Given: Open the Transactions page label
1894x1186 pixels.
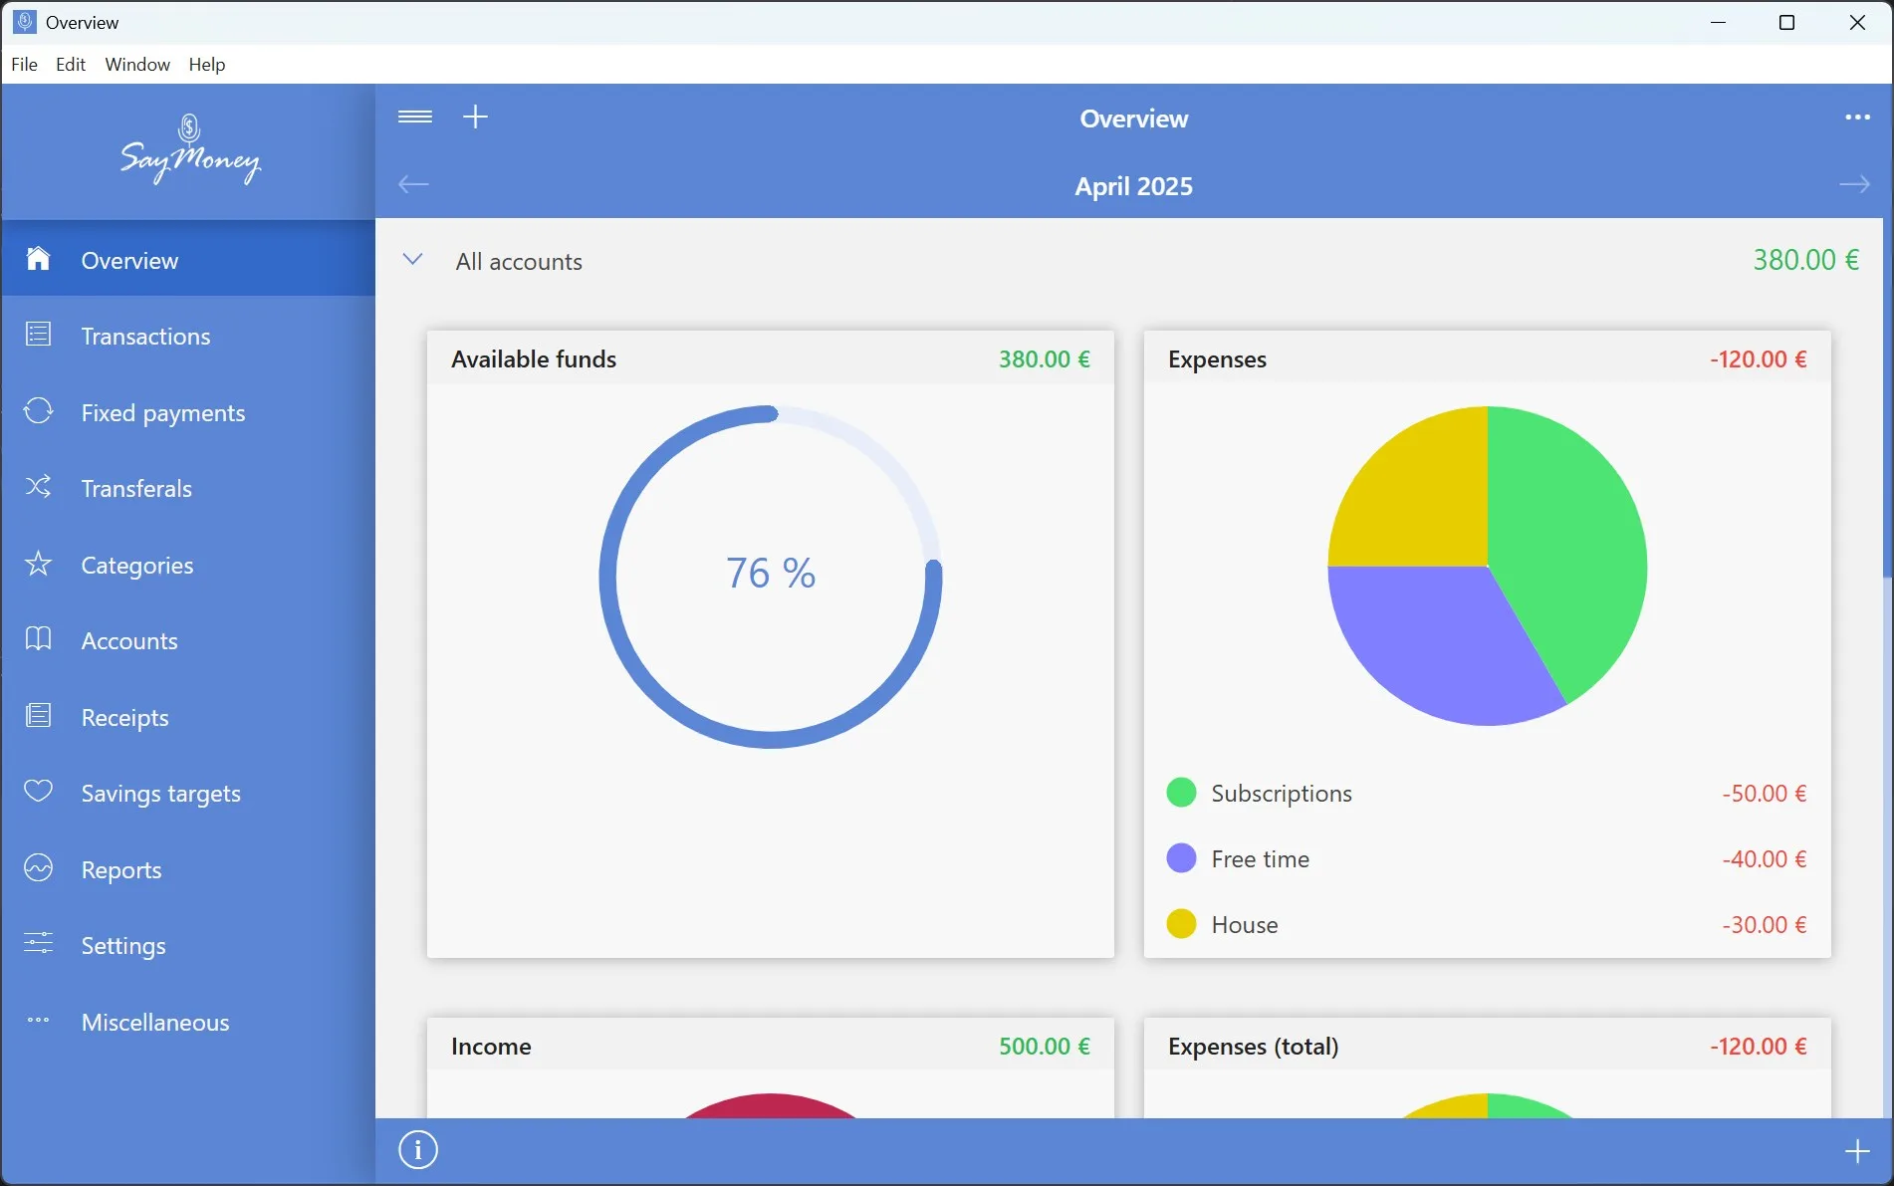Looking at the screenshot, I should [145, 337].
